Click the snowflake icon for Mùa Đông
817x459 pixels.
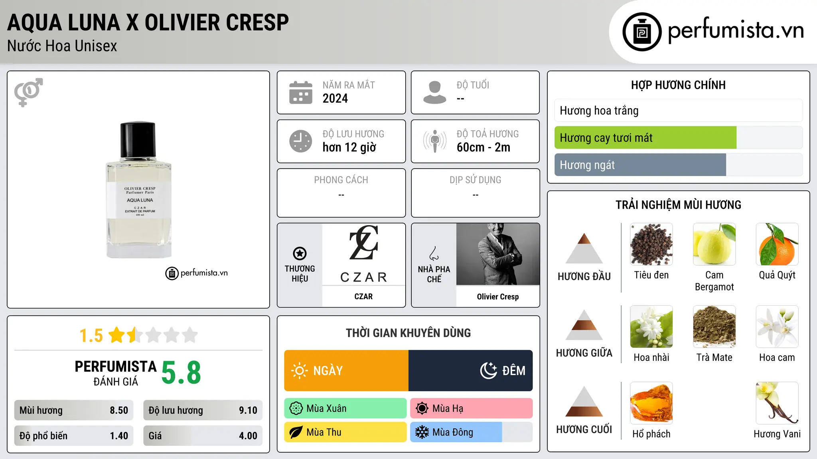(422, 432)
